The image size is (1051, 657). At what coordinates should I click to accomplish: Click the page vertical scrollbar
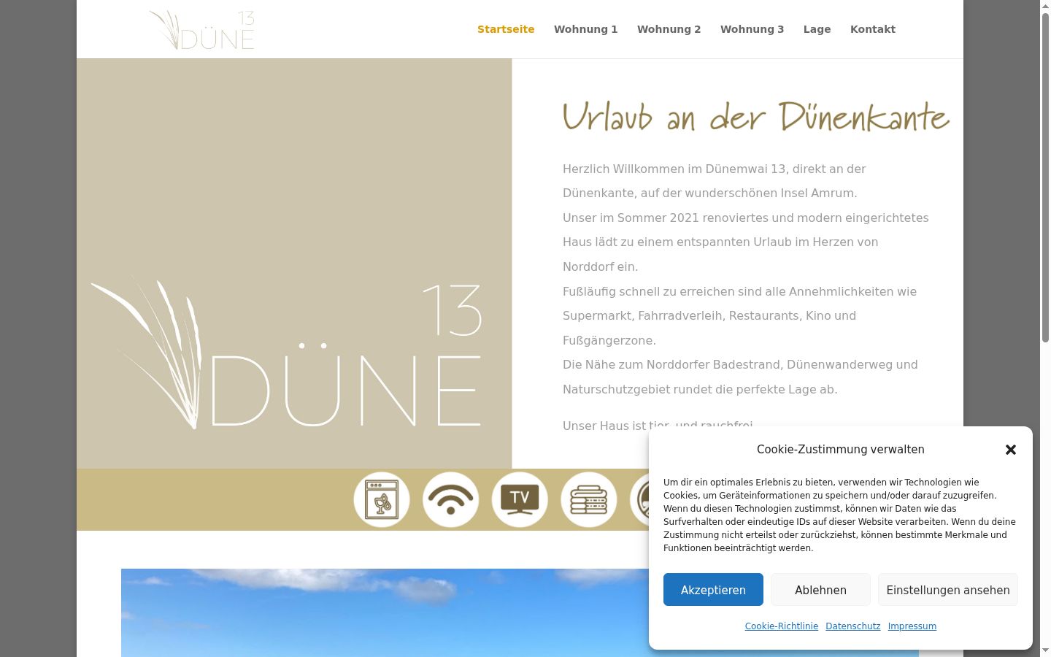click(x=1045, y=177)
